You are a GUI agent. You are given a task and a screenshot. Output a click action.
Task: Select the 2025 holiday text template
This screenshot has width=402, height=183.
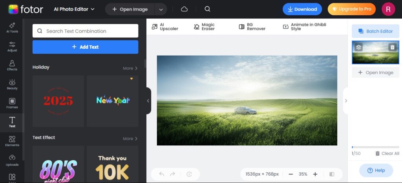coord(58,101)
